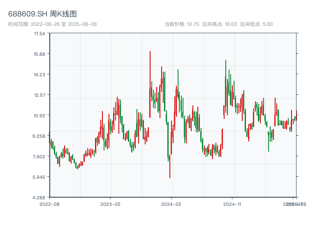
Task: Click the 2022-08 x-axis label
Action: 49,204
